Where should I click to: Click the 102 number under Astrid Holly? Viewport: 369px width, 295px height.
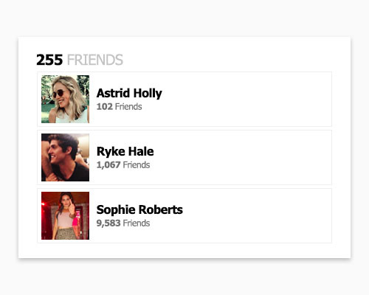click(105, 107)
